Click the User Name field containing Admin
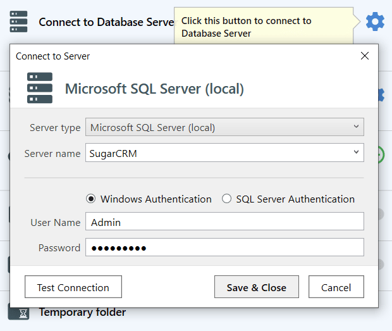392x331 pixels. point(224,222)
